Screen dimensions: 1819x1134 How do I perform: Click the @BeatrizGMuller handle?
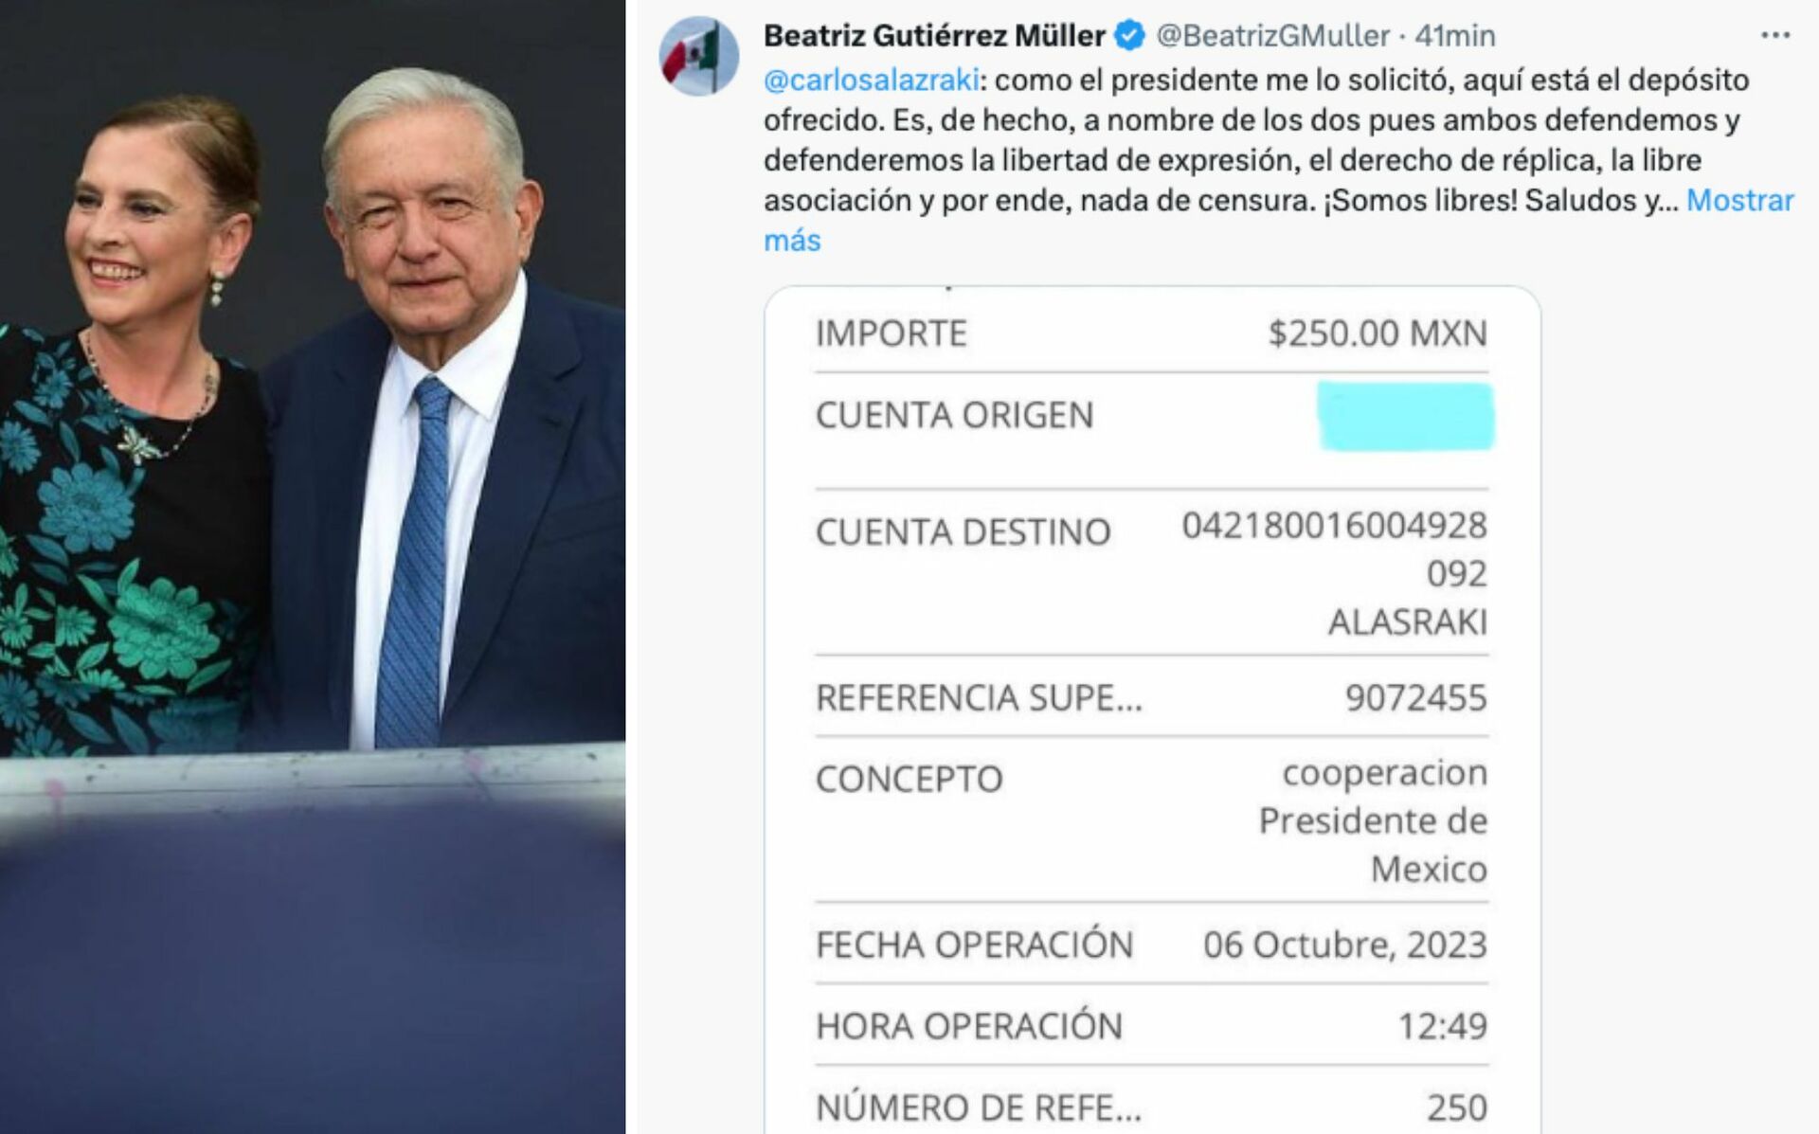coord(1272,36)
